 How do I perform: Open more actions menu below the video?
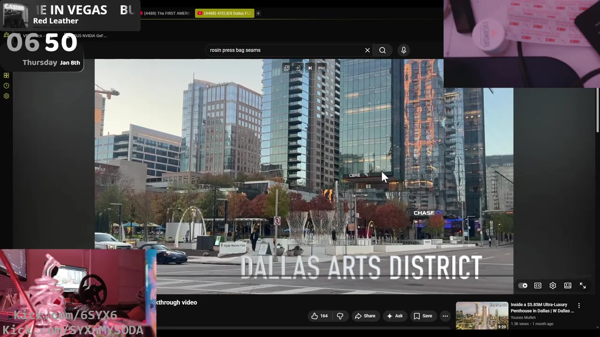point(445,316)
